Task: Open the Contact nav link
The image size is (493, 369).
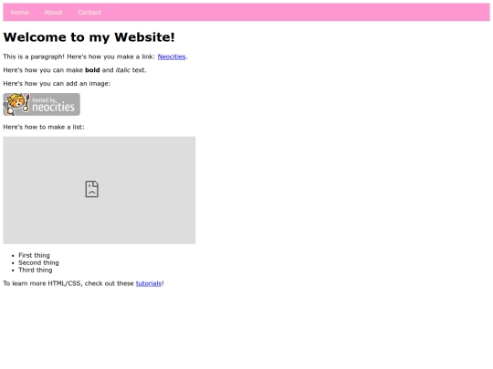Action: tap(89, 12)
